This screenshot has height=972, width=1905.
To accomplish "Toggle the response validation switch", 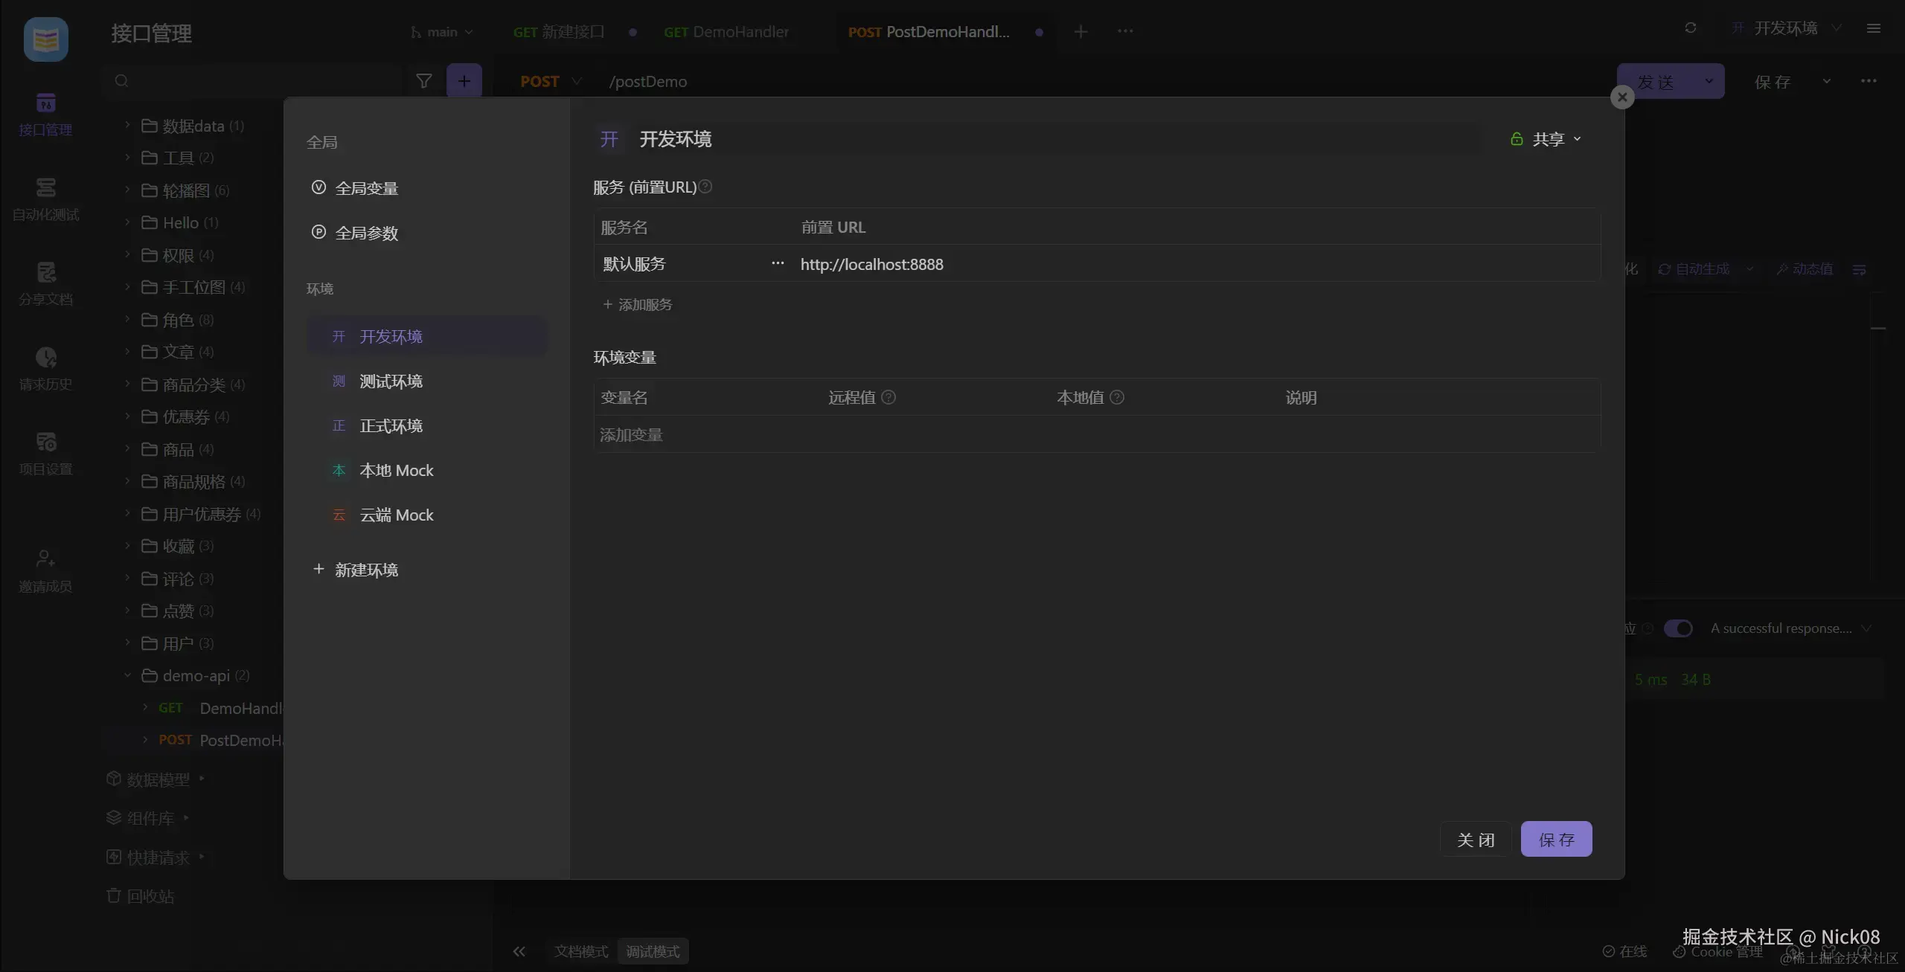I will 1678,628.
